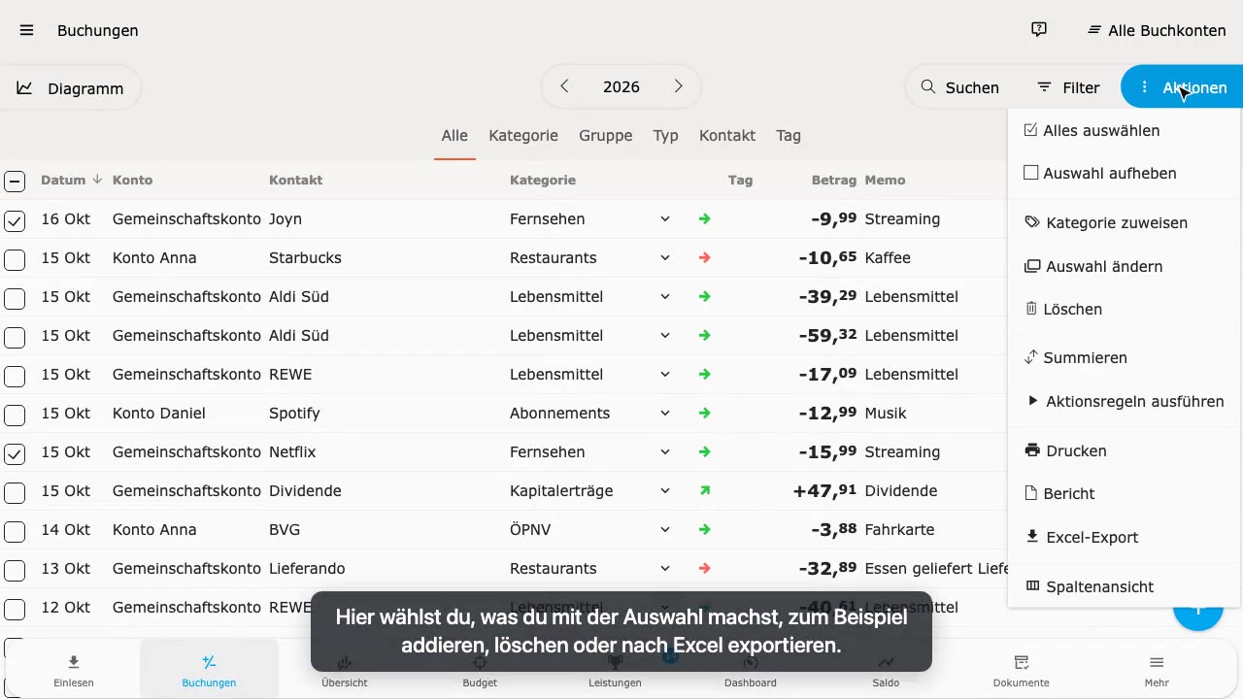
Task: Choose Summieren from the Aktionen menu
Action: point(1125,357)
